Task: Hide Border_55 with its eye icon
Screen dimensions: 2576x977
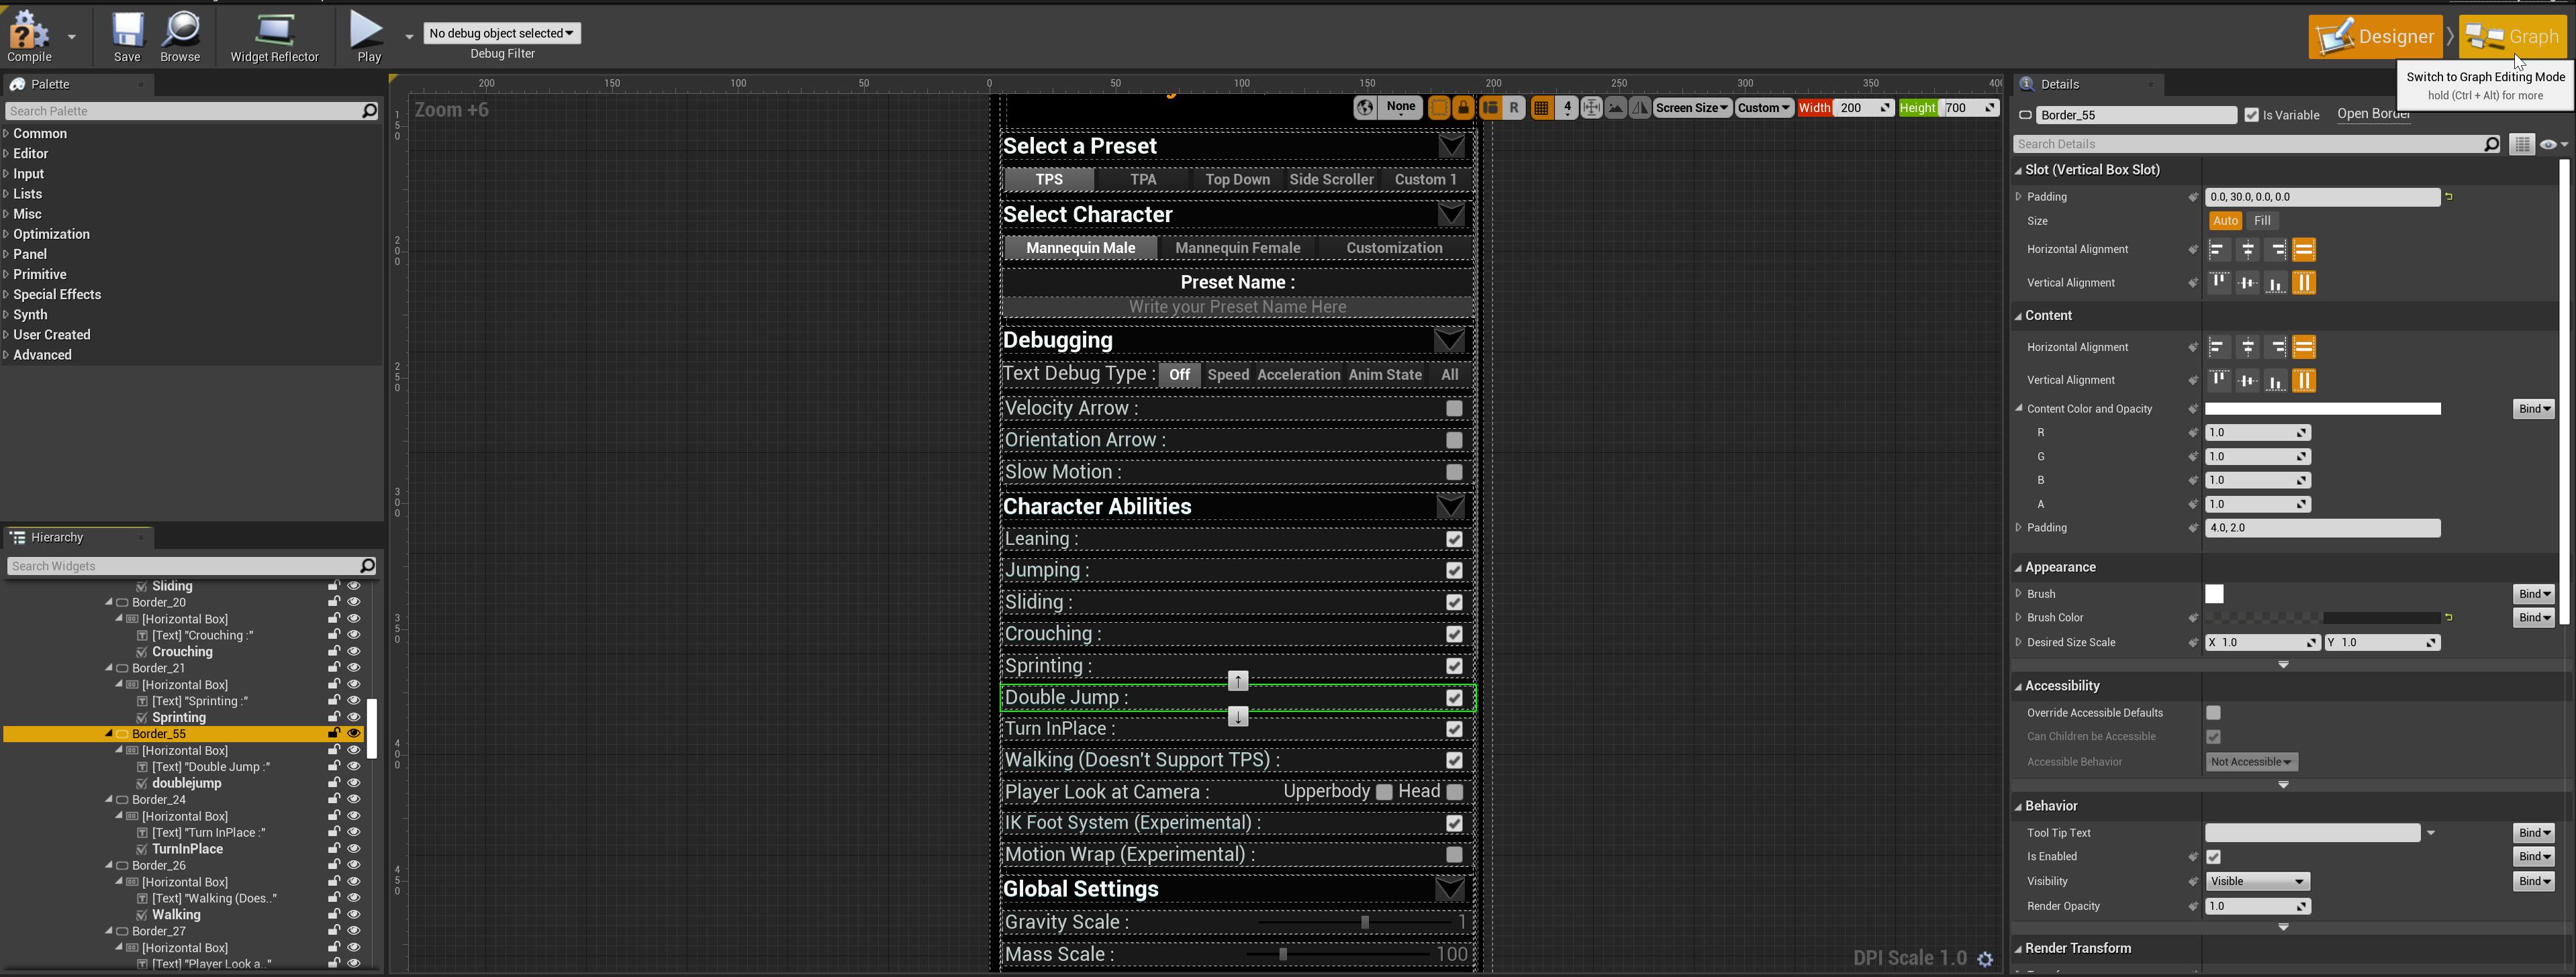Action: 353,733
